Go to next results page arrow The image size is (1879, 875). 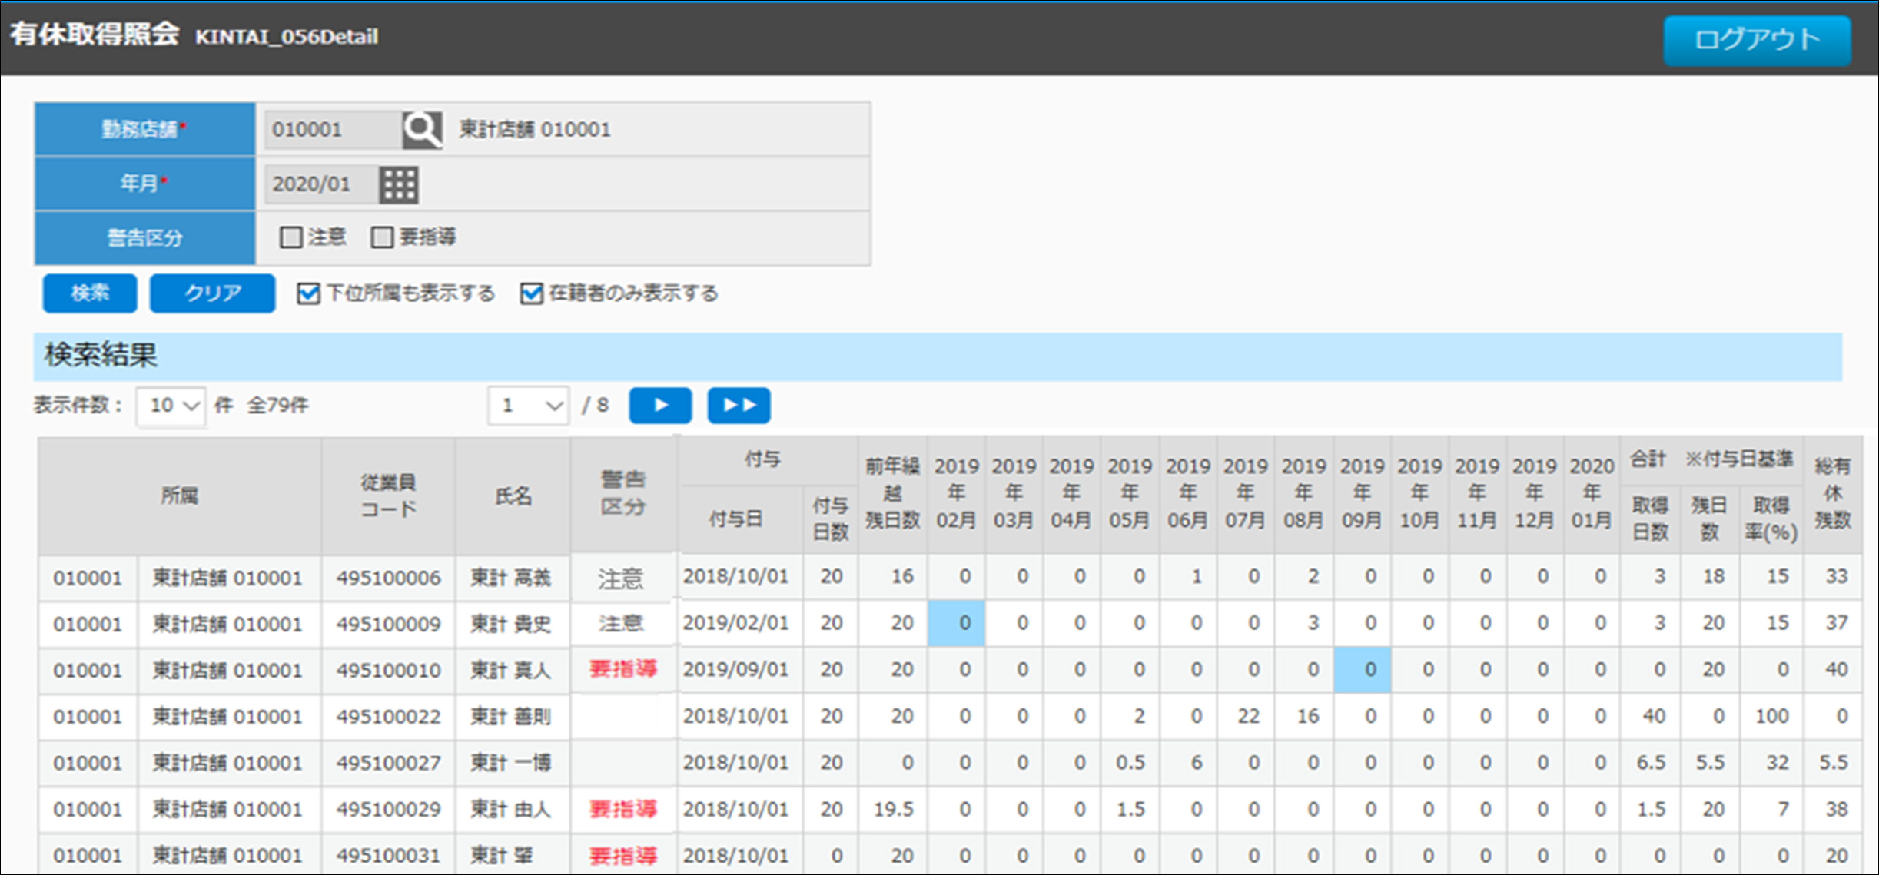660,405
